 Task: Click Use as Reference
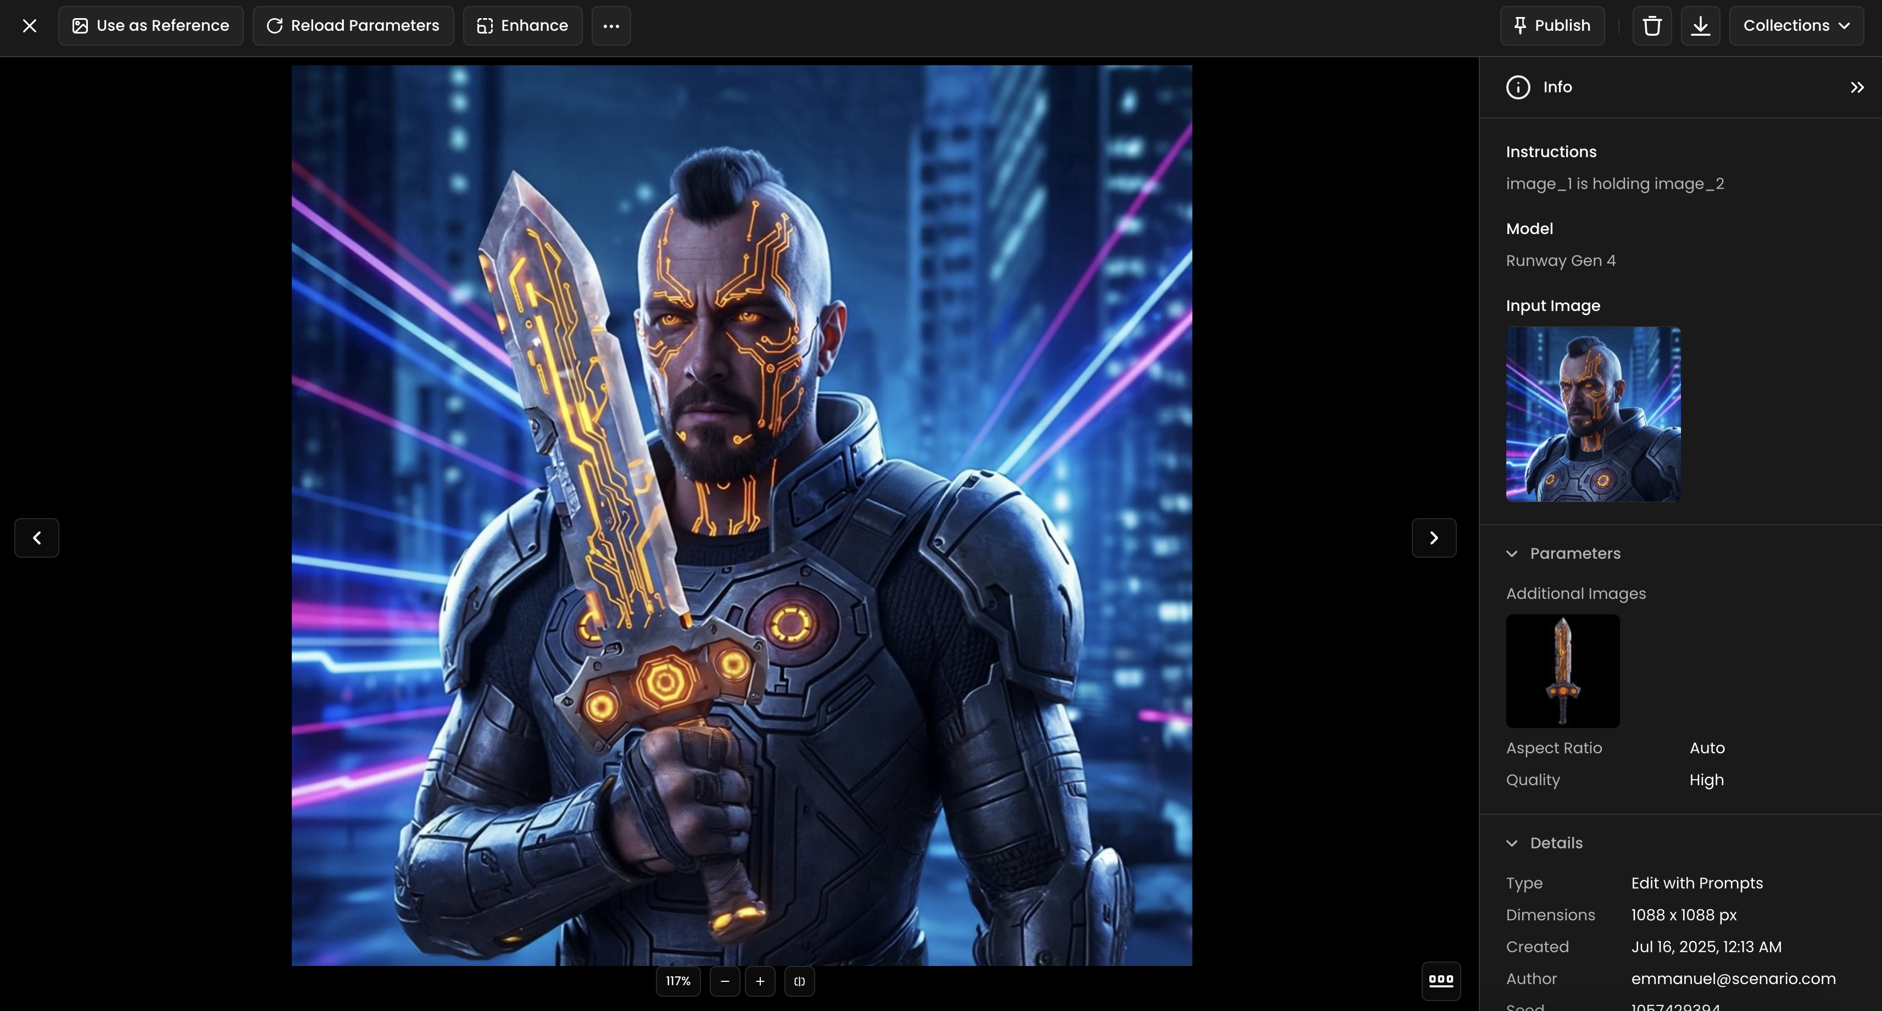(151, 26)
